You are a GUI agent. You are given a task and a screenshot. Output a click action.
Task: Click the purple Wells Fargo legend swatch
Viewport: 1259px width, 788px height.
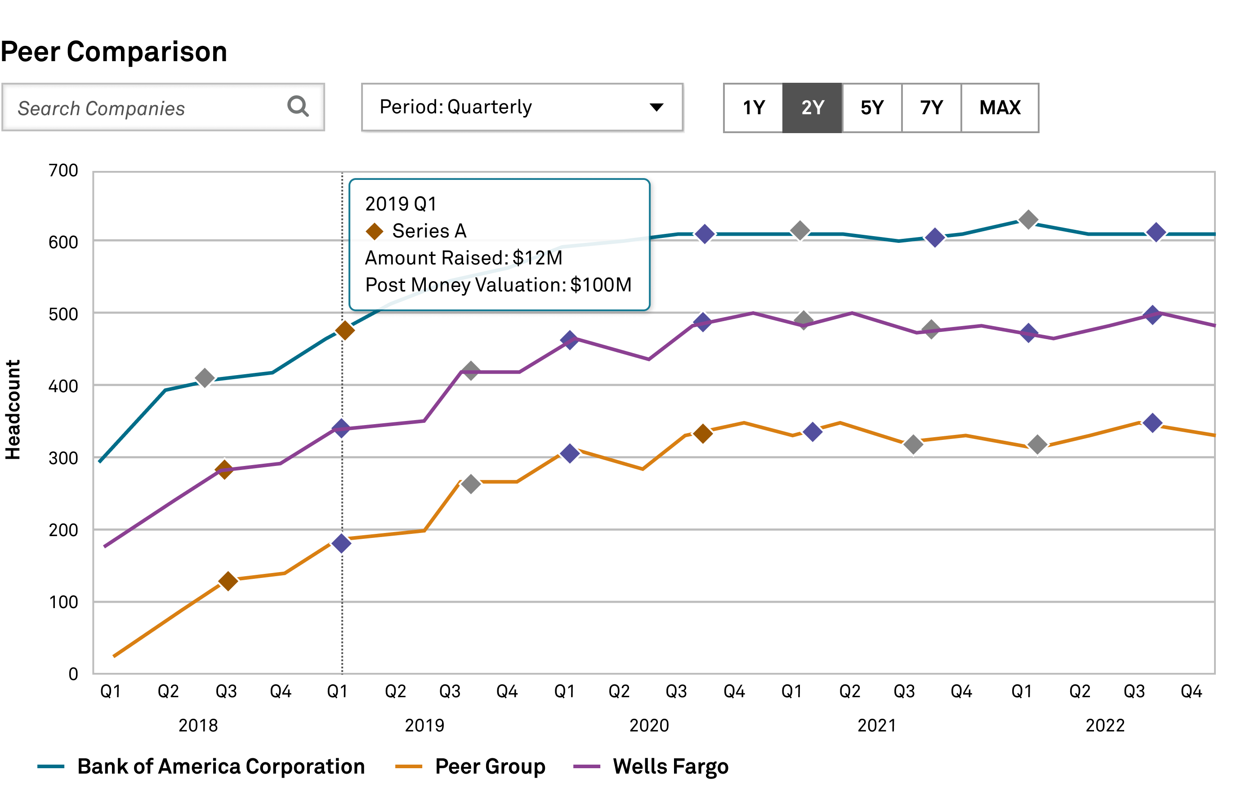click(586, 766)
